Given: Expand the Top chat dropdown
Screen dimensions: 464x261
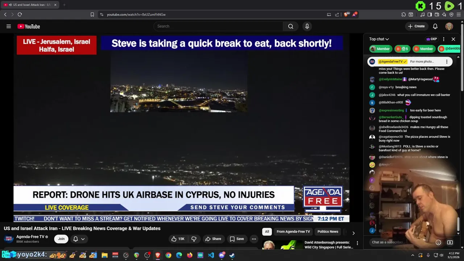Looking at the screenshot, I should pyautogui.click(x=379, y=39).
